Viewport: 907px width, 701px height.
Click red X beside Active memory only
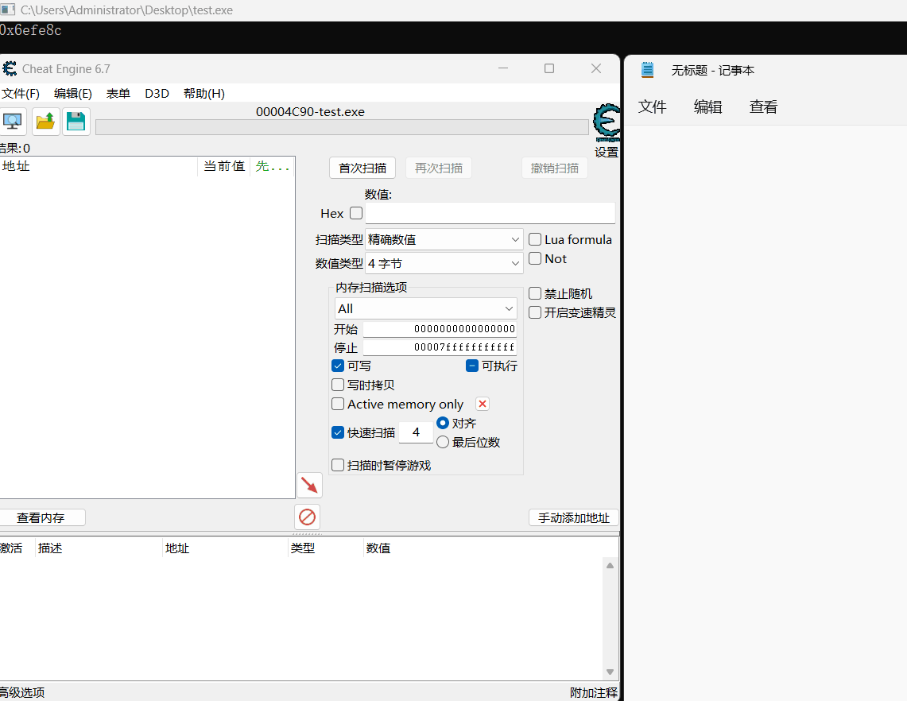tap(483, 404)
